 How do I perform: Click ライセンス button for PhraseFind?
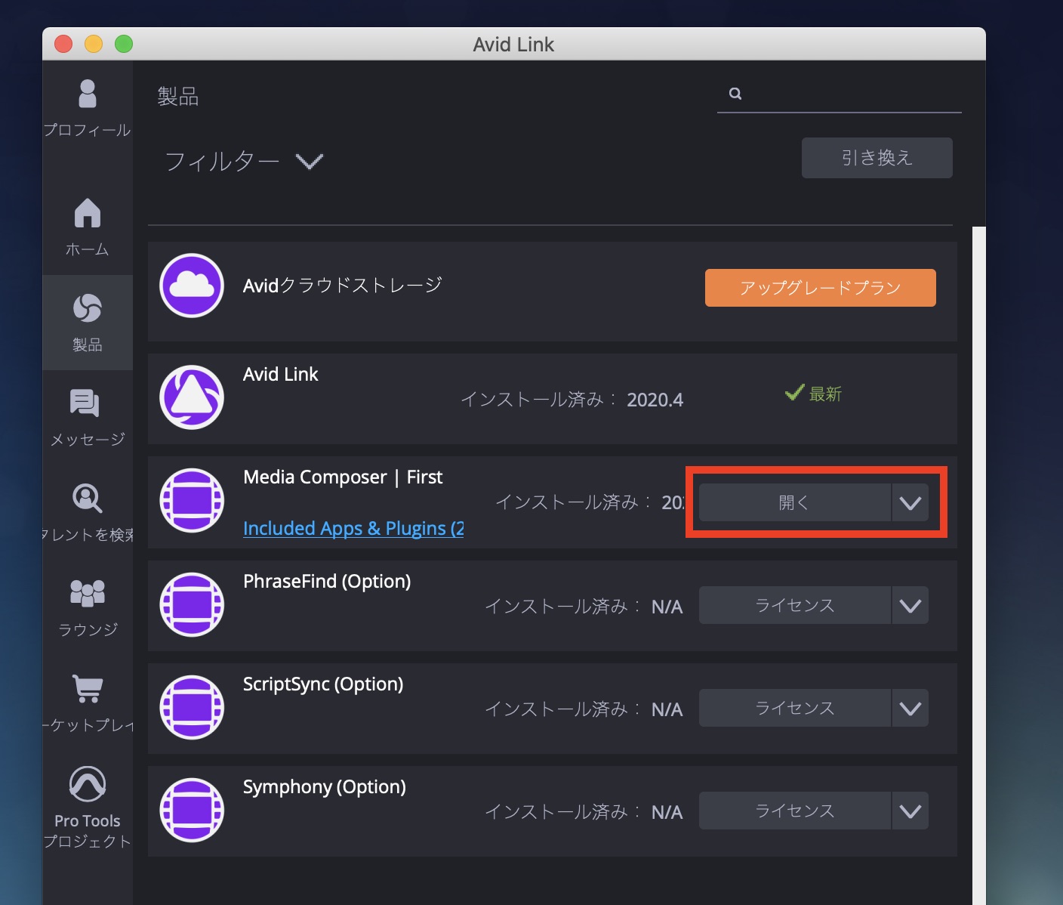click(x=795, y=605)
